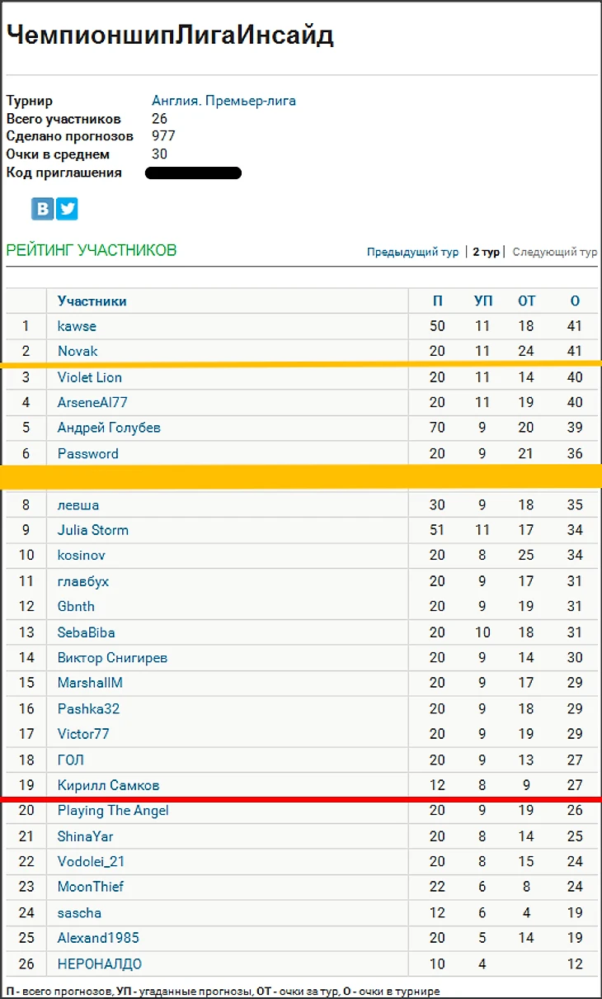Open Андрей Голубев participant link
This screenshot has width=602, height=999.
coord(109,428)
